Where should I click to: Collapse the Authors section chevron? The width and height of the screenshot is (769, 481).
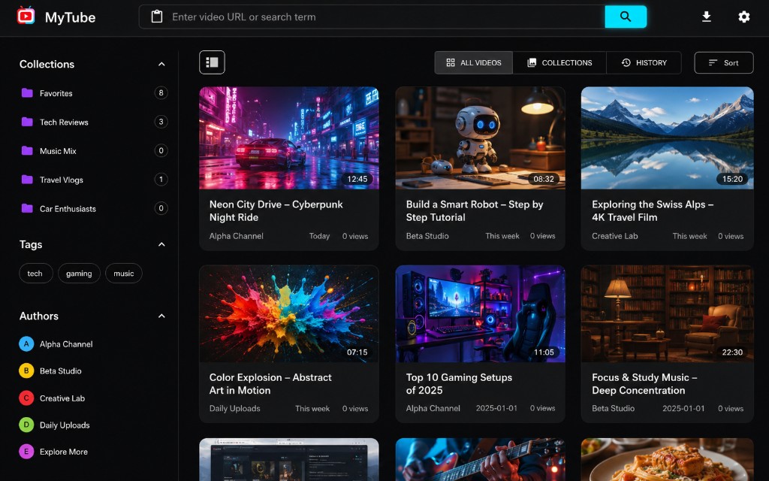pyautogui.click(x=161, y=316)
